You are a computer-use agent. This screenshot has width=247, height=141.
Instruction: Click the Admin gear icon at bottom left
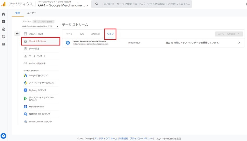[3, 135]
